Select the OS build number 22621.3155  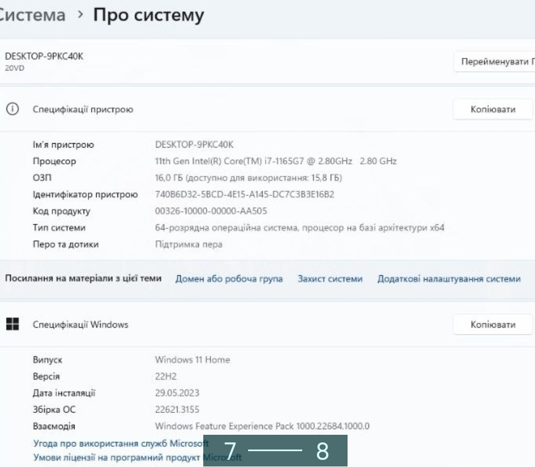179,407
